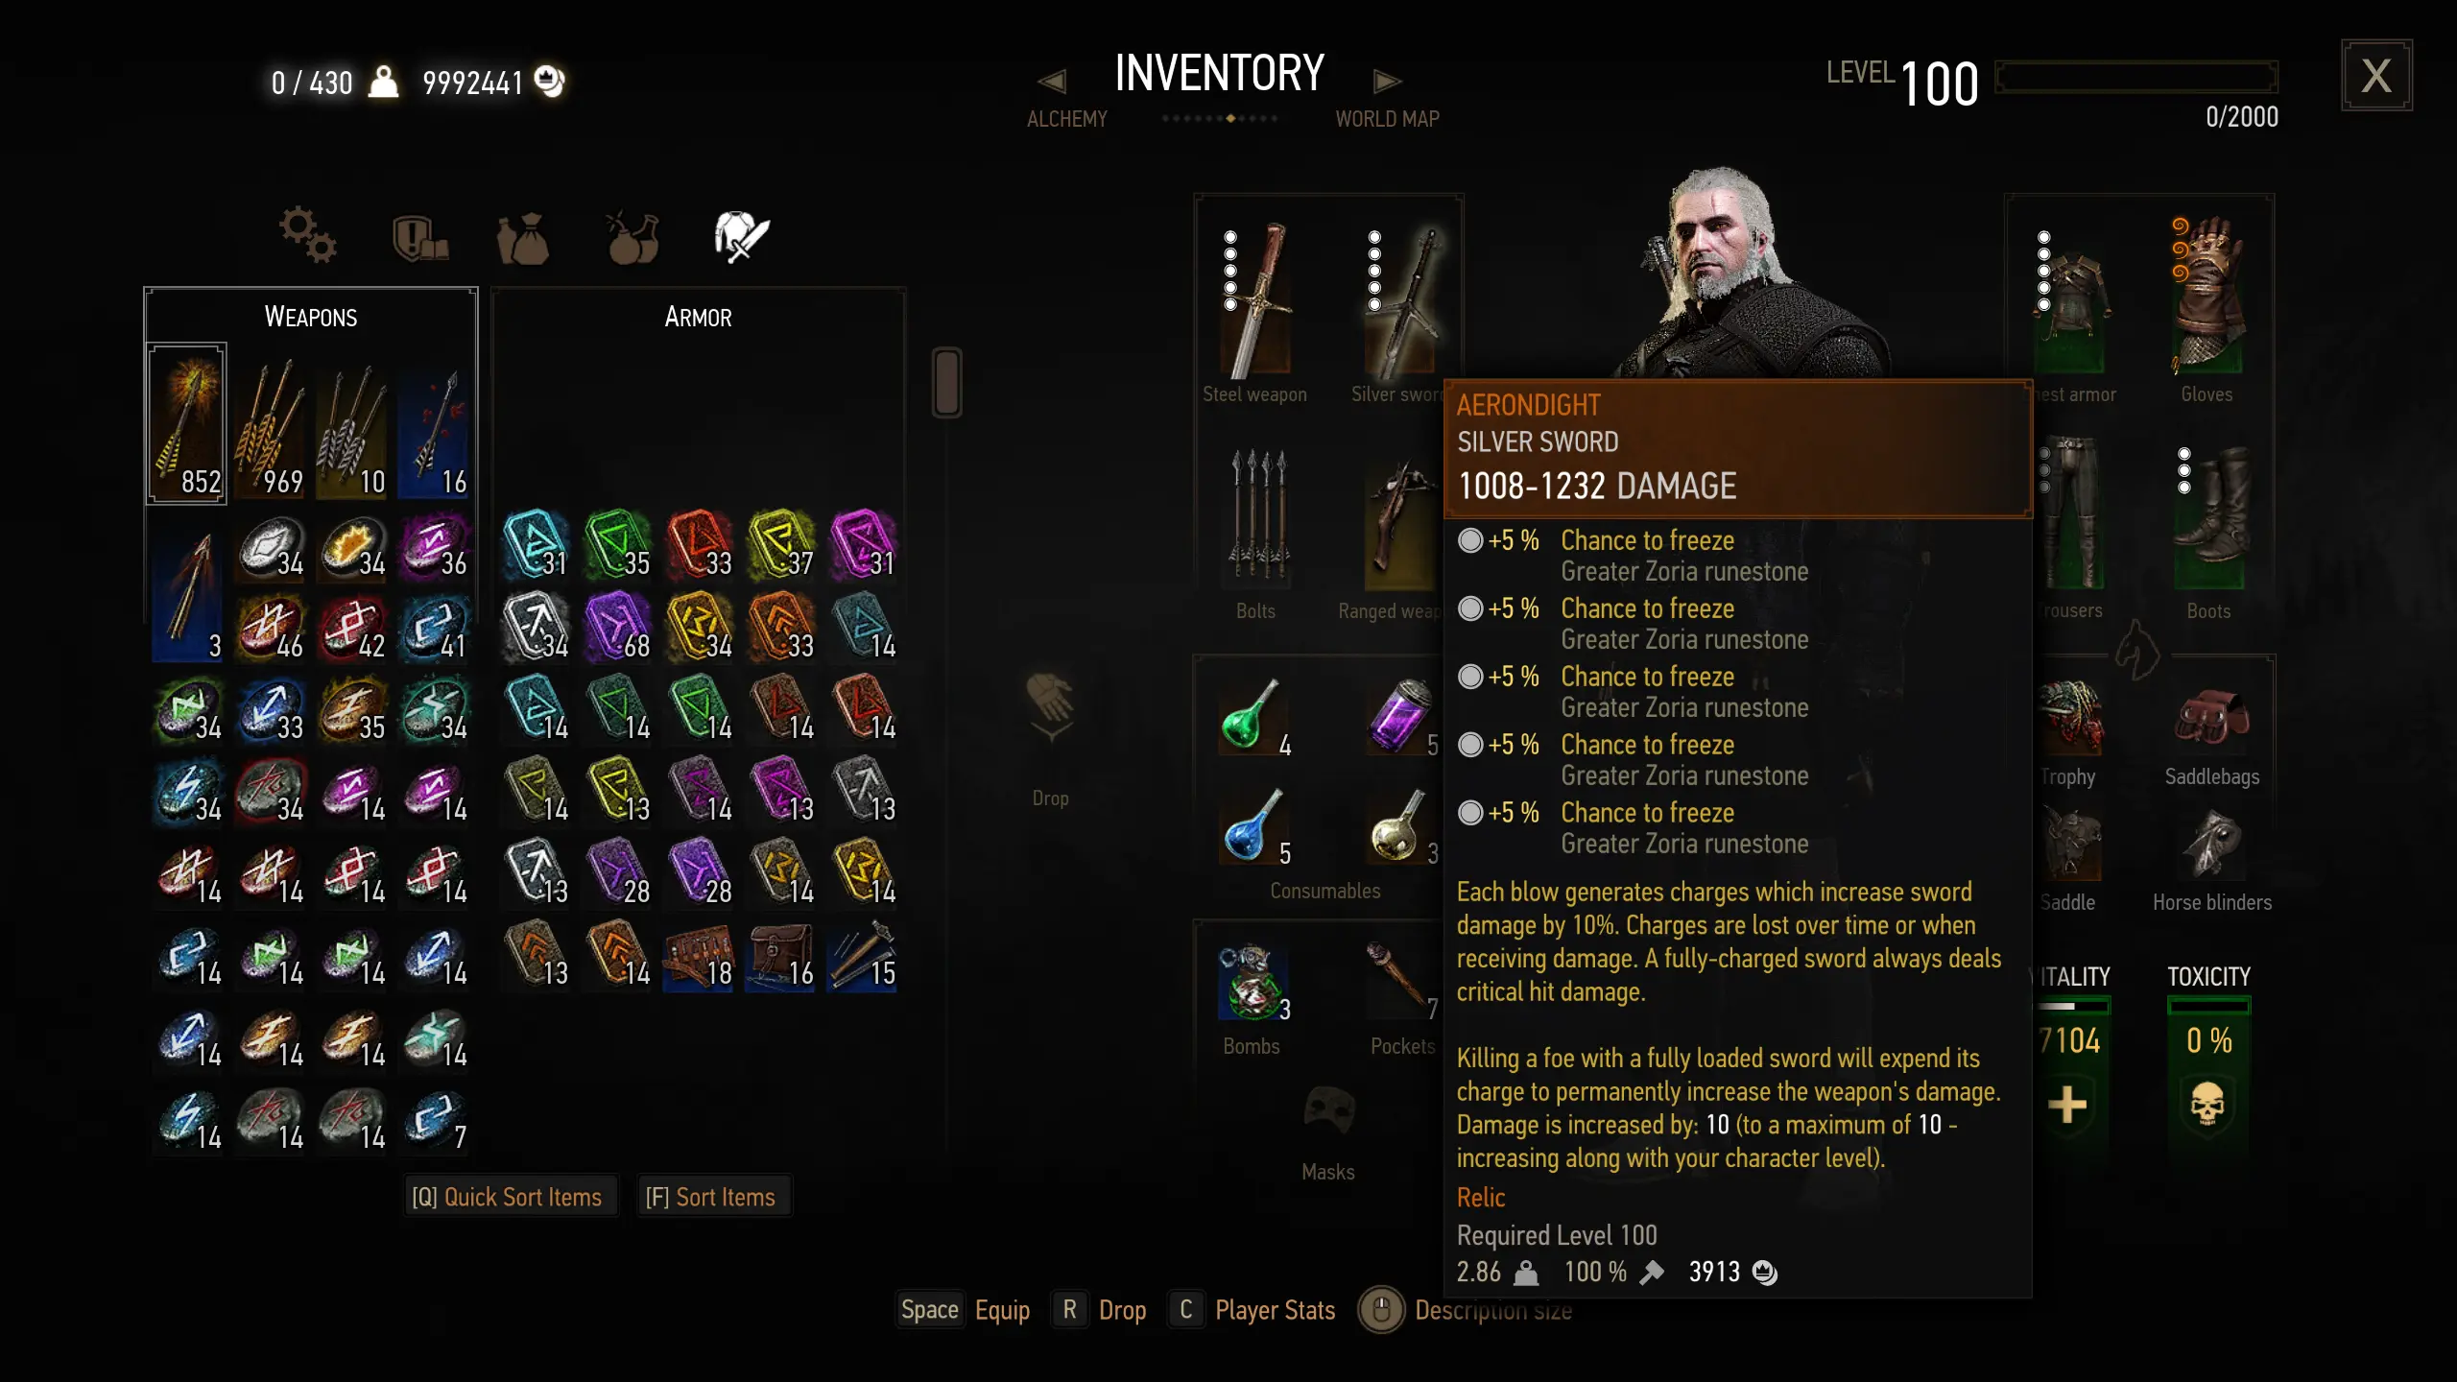Click the inventory scrollbar handle
This screenshot has width=2457, height=1382.
(x=946, y=382)
